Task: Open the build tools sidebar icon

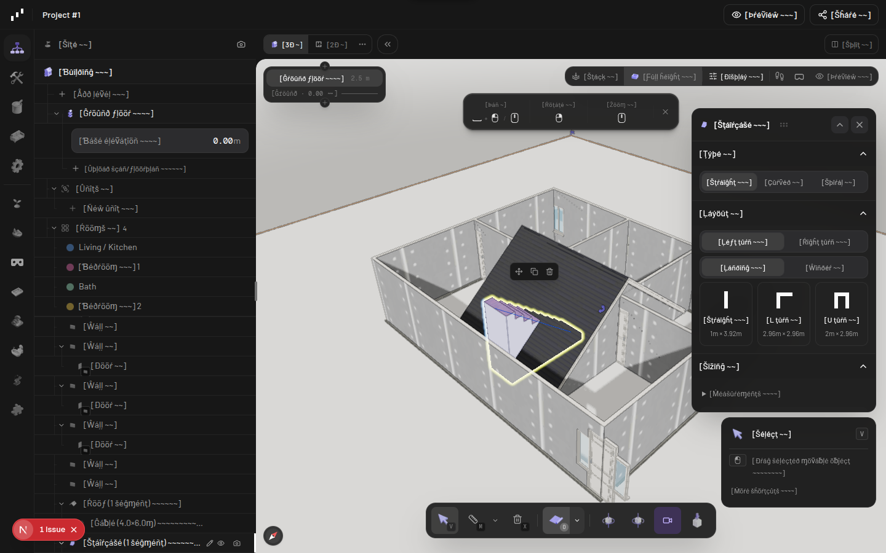Action: (17, 77)
